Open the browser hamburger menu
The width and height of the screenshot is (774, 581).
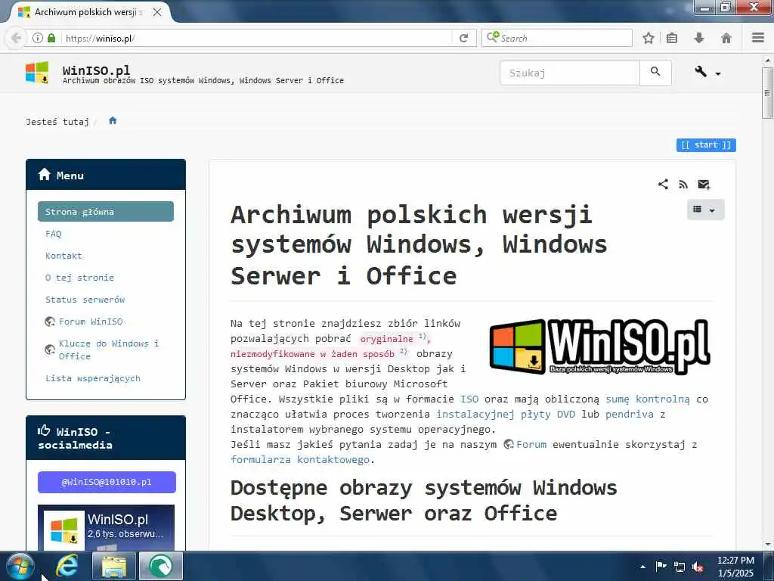[x=758, y=38]
